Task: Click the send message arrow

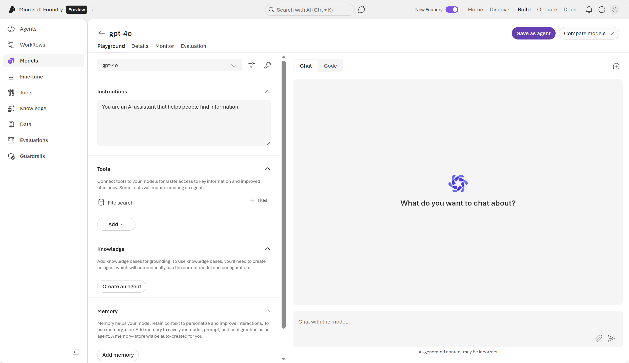Action: pyautogui.click(x=611, y=338)
